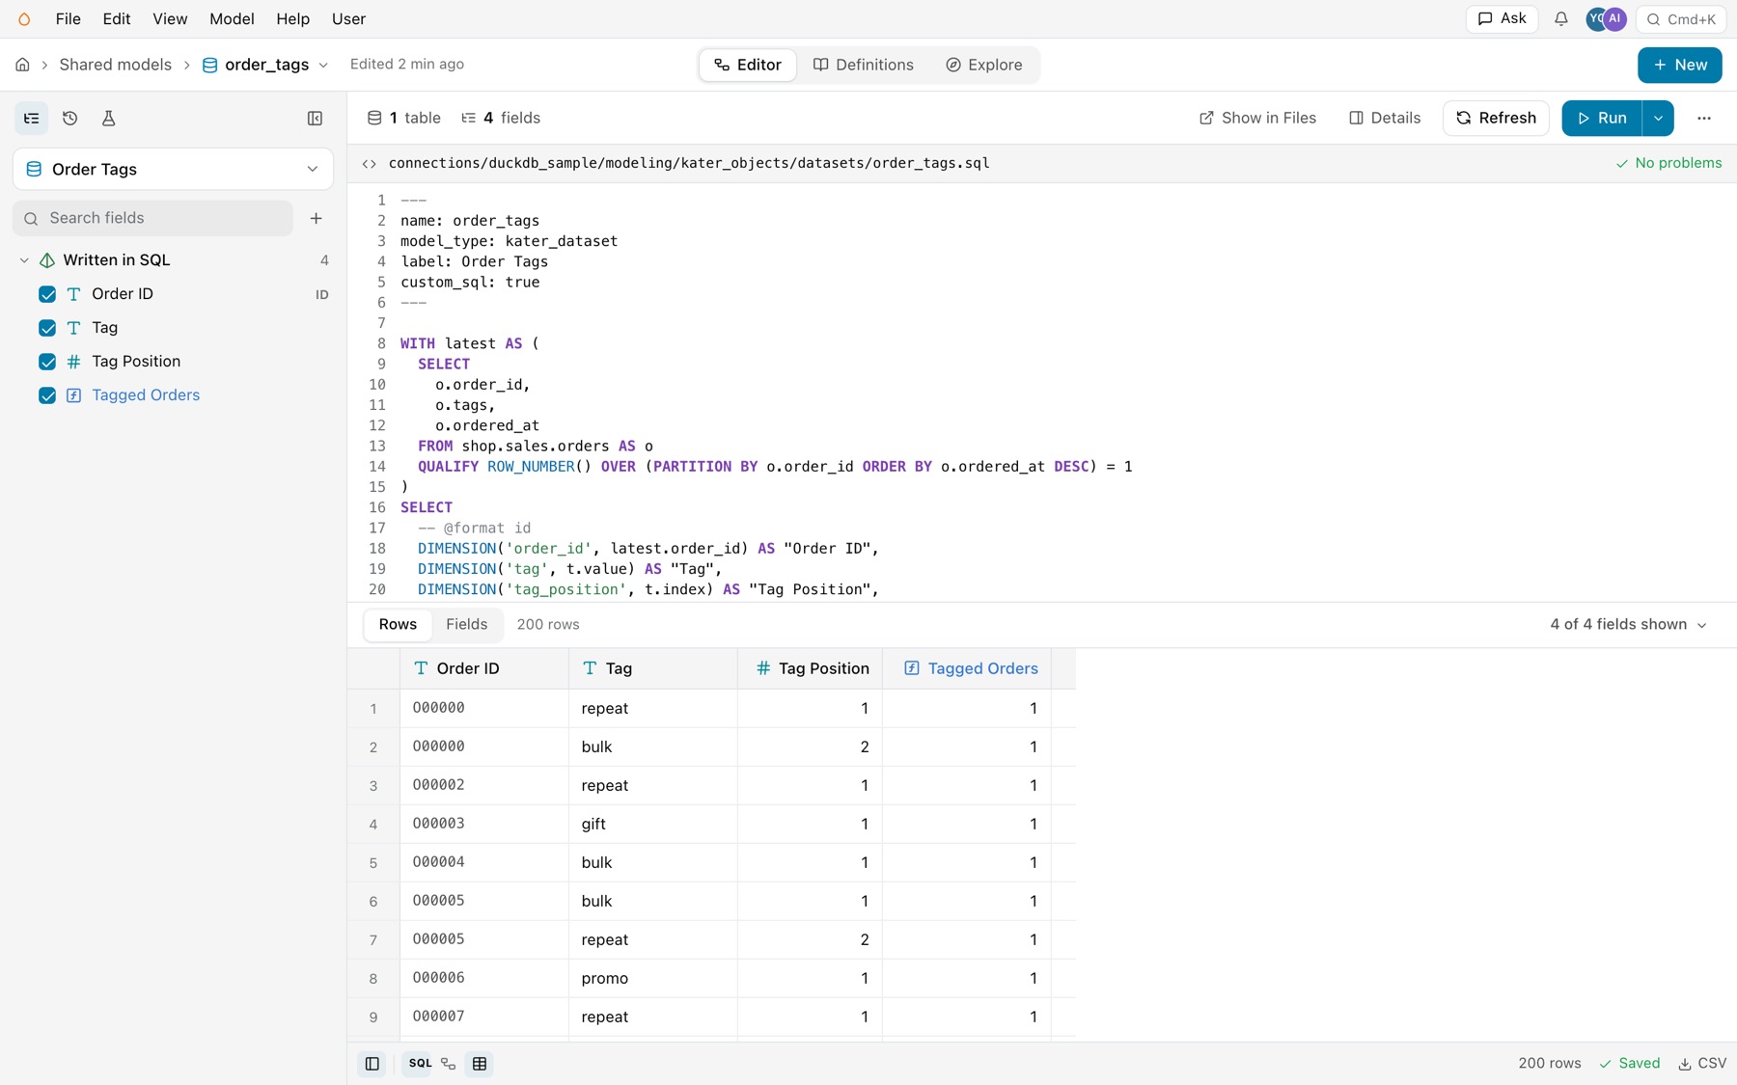Image resolution: width=1737 pixels, height=1085 pixels.
Task: Click the Run button
Action: click(1602, 119)
